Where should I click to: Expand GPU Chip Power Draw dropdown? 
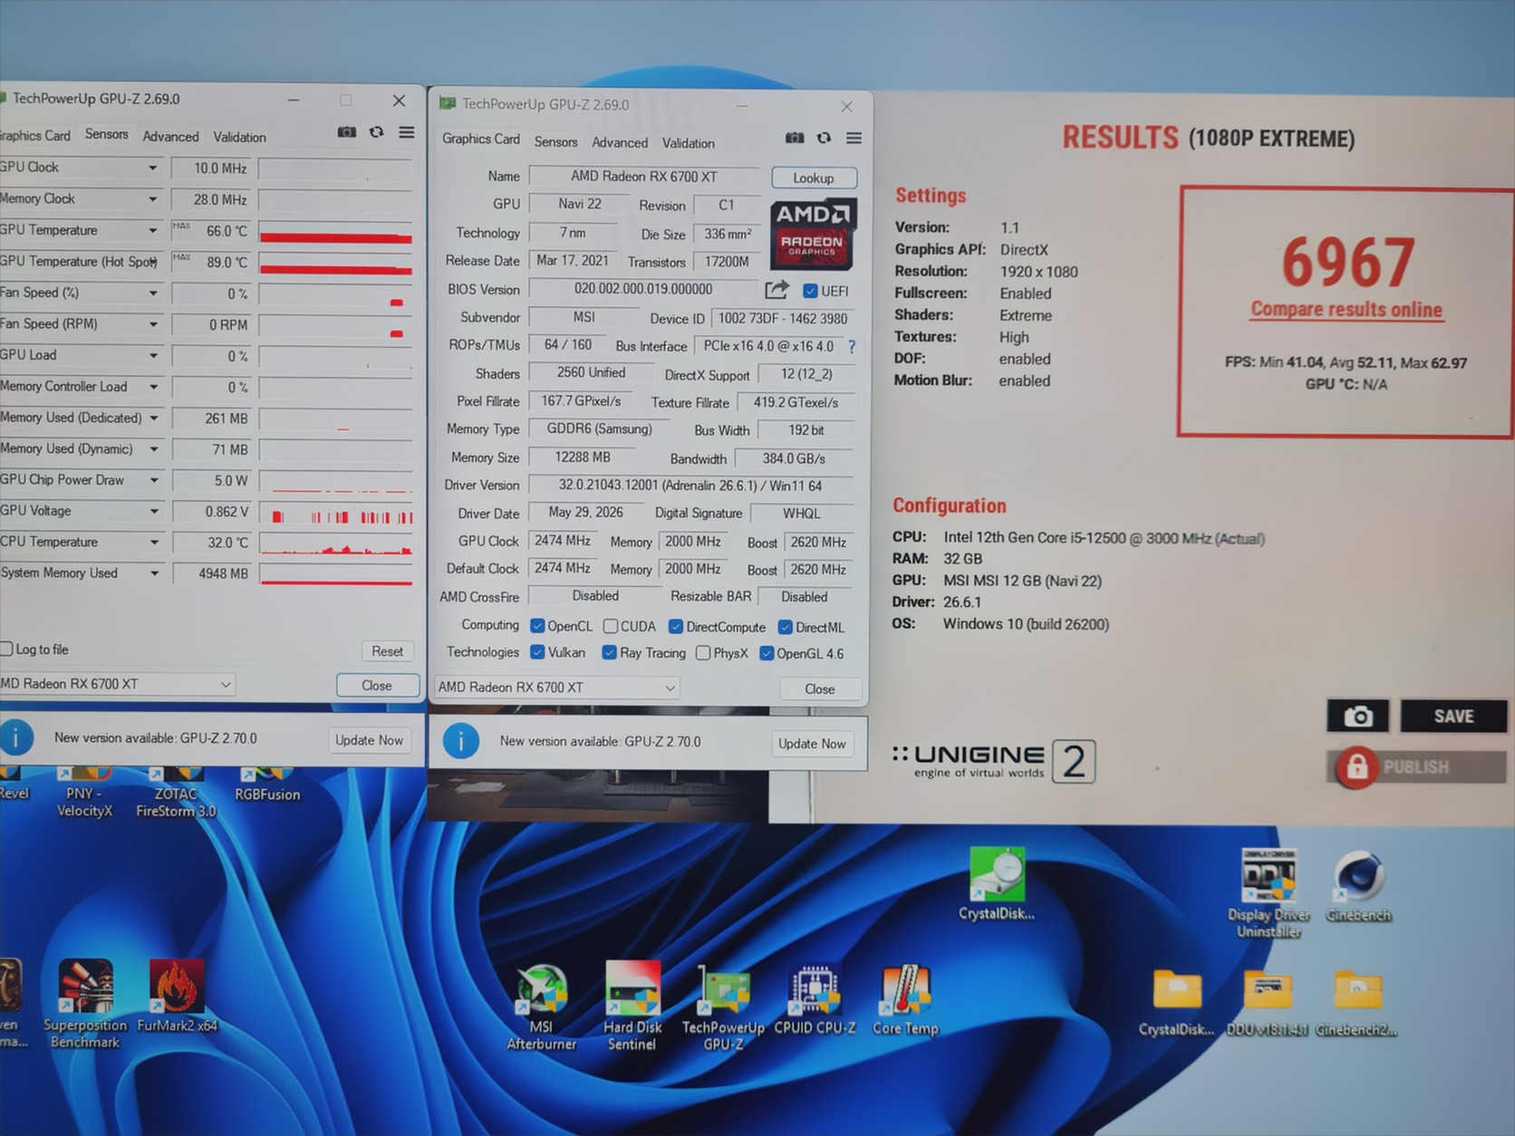(x=153, y=480)
